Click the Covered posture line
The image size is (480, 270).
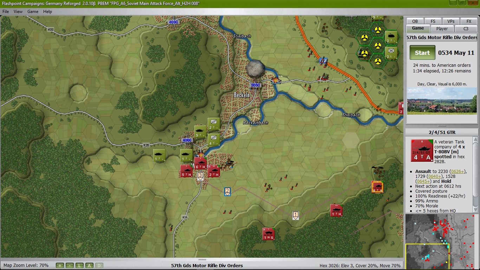pos(432,191)
